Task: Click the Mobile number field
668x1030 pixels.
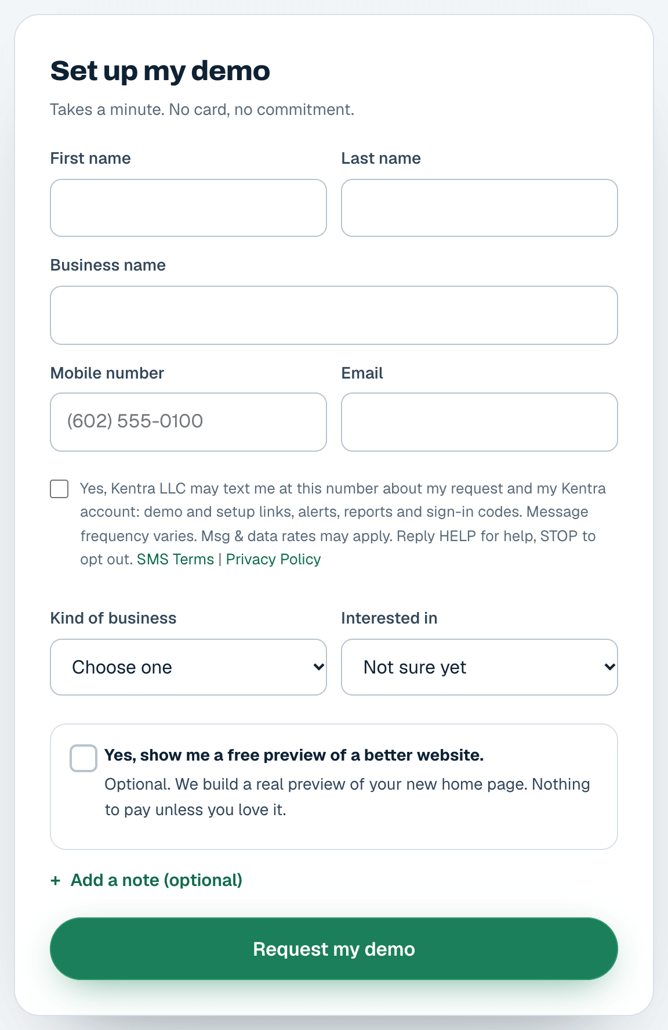Action: (188, 422)
